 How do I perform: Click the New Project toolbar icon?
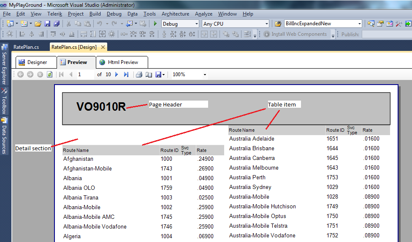point(10,24)
